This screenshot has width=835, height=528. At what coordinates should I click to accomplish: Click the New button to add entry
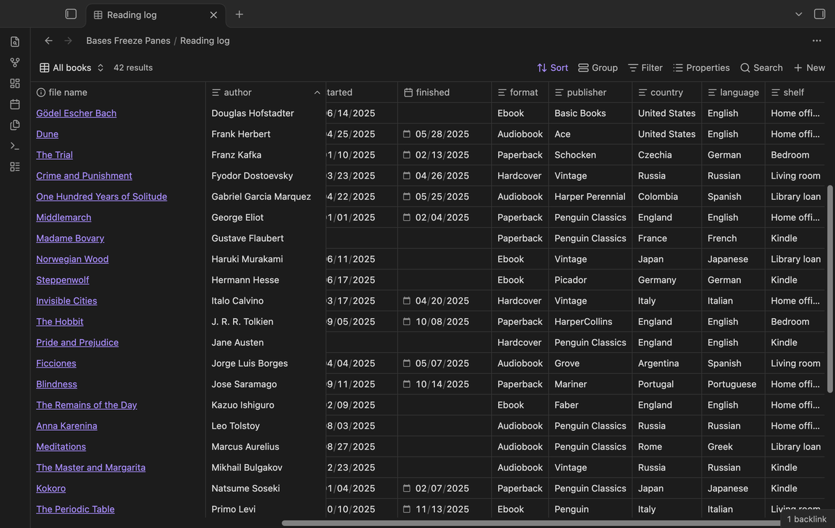[x=809, y=67]
